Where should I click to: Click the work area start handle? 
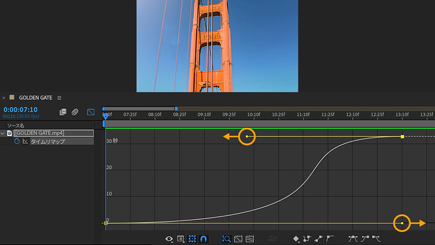coord(104,123)
